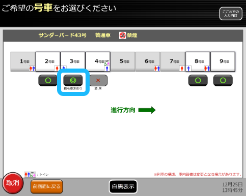Select car 2 availability circle button
The image size is (246, 196).
[48, 80]
